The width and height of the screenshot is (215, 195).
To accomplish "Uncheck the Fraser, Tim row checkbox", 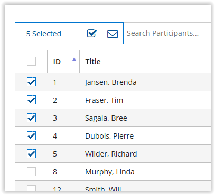I will point(31,100).
